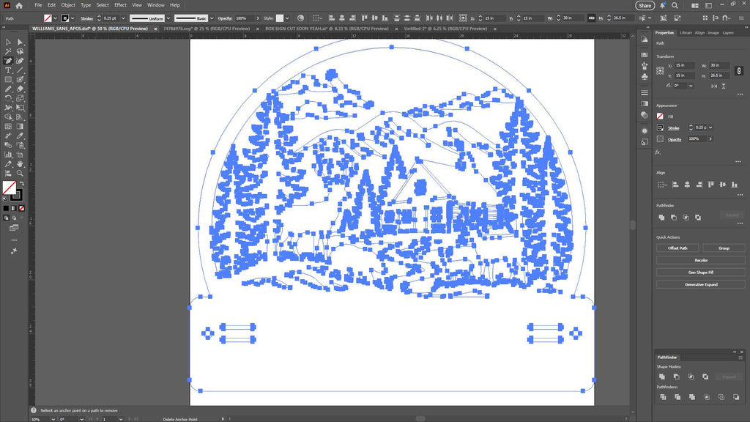Click the W width field in Properties
Viewport: 750px width, 422px height.
point(719,65)
